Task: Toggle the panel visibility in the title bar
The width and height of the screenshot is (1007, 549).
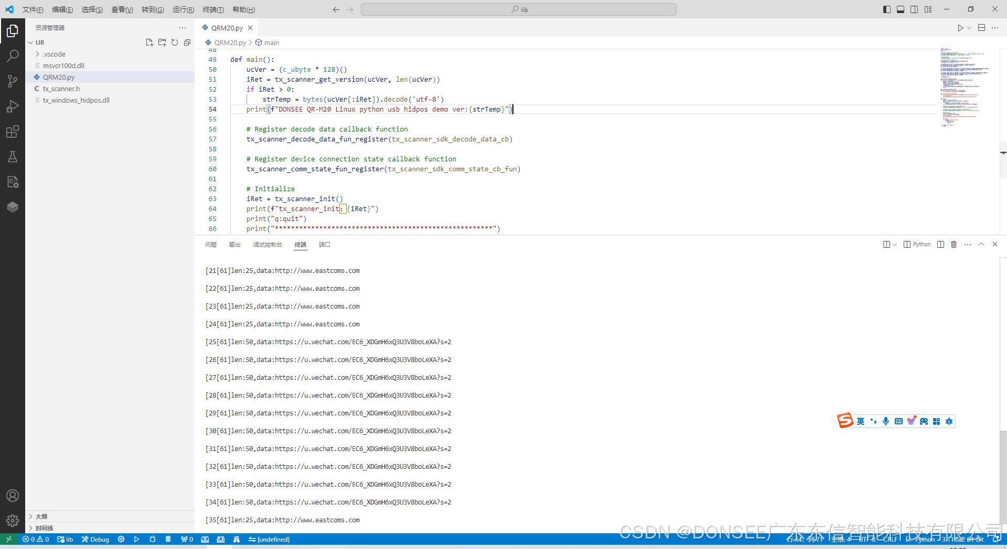Action: pos(901,9)
